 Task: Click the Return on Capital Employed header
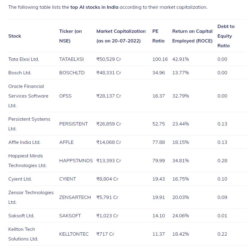[192, 36]
